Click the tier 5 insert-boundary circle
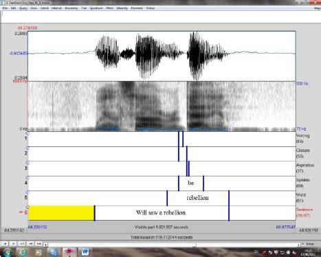Viewport: 321px width, 257px height. pos(27,192)
